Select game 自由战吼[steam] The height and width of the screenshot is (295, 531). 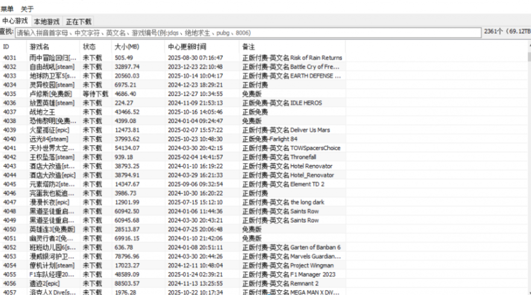point(52,67)
